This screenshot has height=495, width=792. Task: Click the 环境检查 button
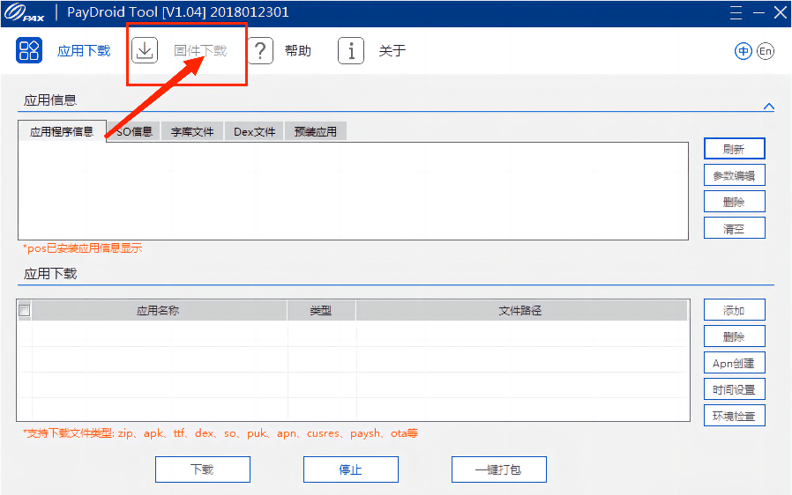pos(735,415)
